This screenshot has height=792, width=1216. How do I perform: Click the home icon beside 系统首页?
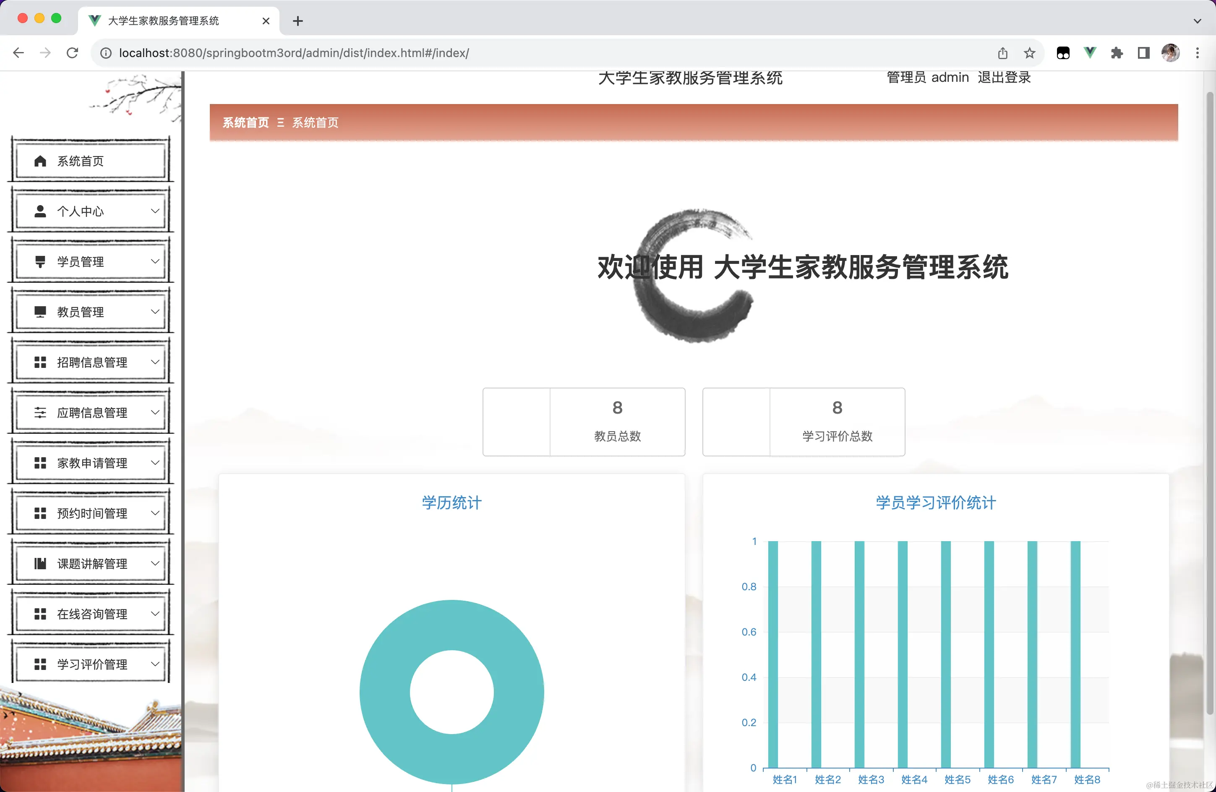click(x=40, y=162)
